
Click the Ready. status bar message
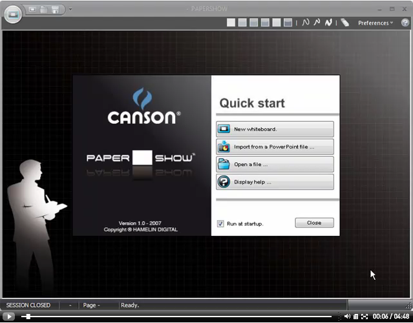coord(130,305)
